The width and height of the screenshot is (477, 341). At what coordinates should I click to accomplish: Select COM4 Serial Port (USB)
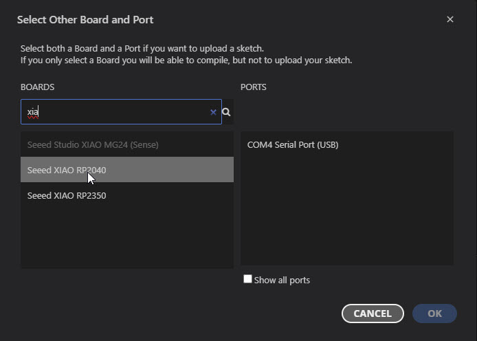click(x=347, y=145)
